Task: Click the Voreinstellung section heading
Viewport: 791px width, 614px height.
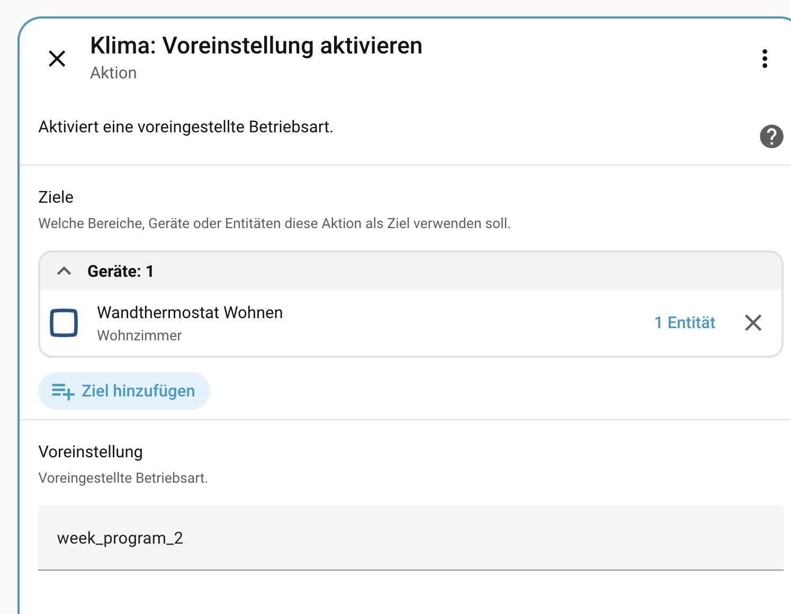Action: (x=91, y=452)
